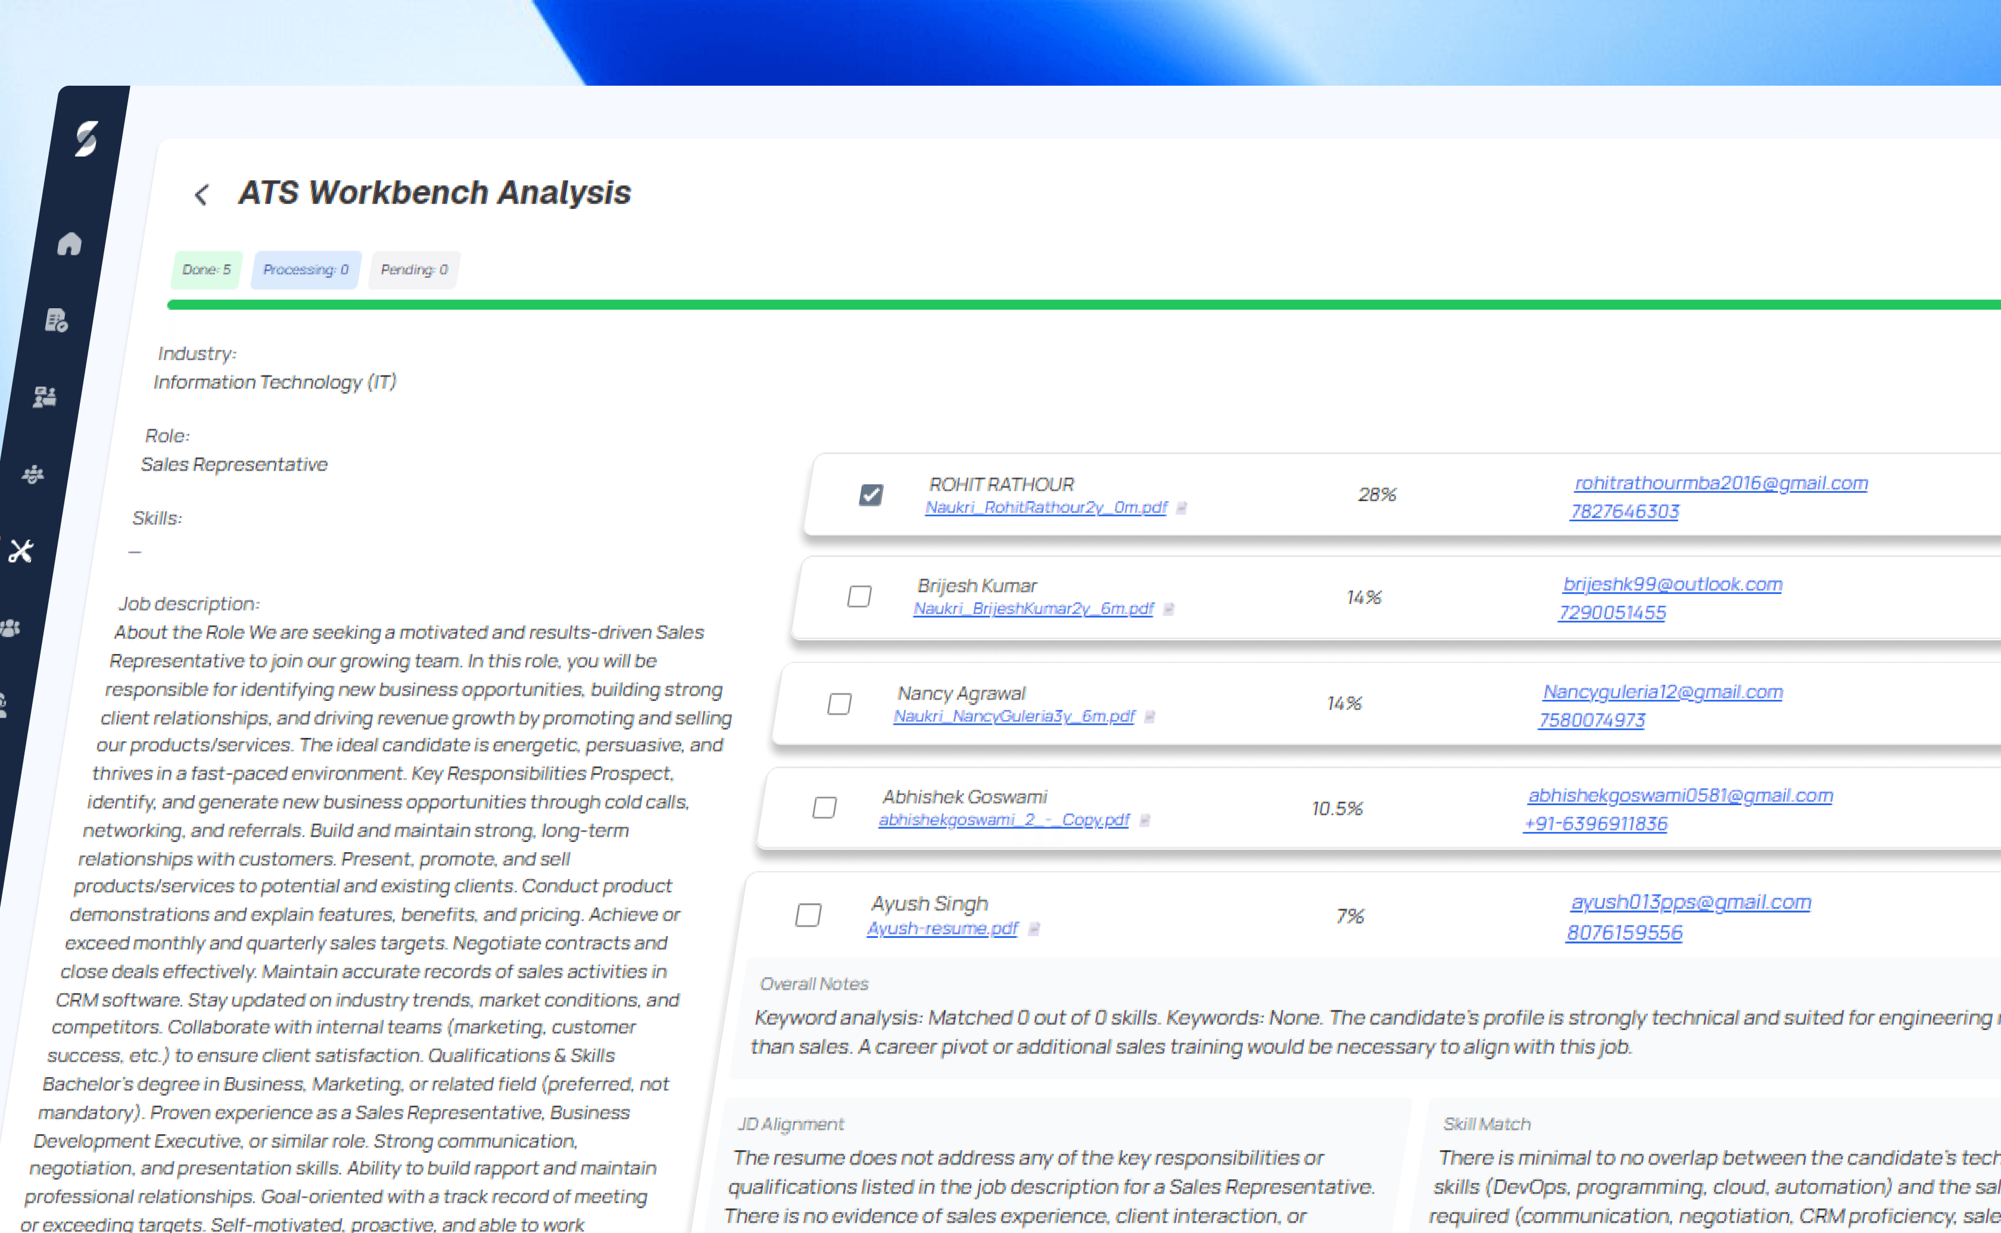The width and height of the screenshot is (2001, 1233).
Task: Click the green progress bar
Action: (x=1061, y=305)
